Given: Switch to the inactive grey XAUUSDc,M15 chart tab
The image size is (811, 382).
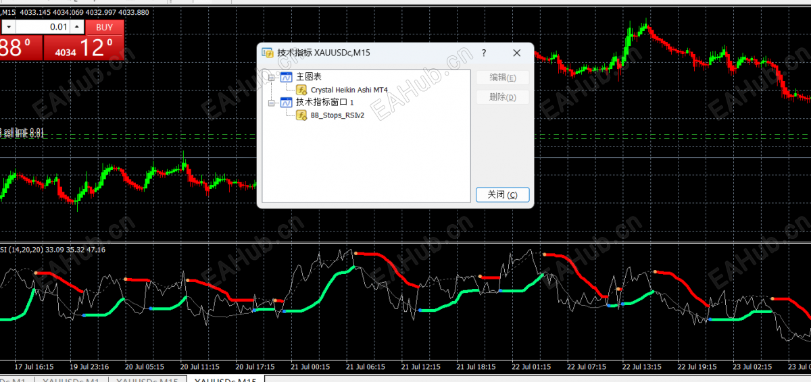Looking at the screenshot, I should (147, 380).
